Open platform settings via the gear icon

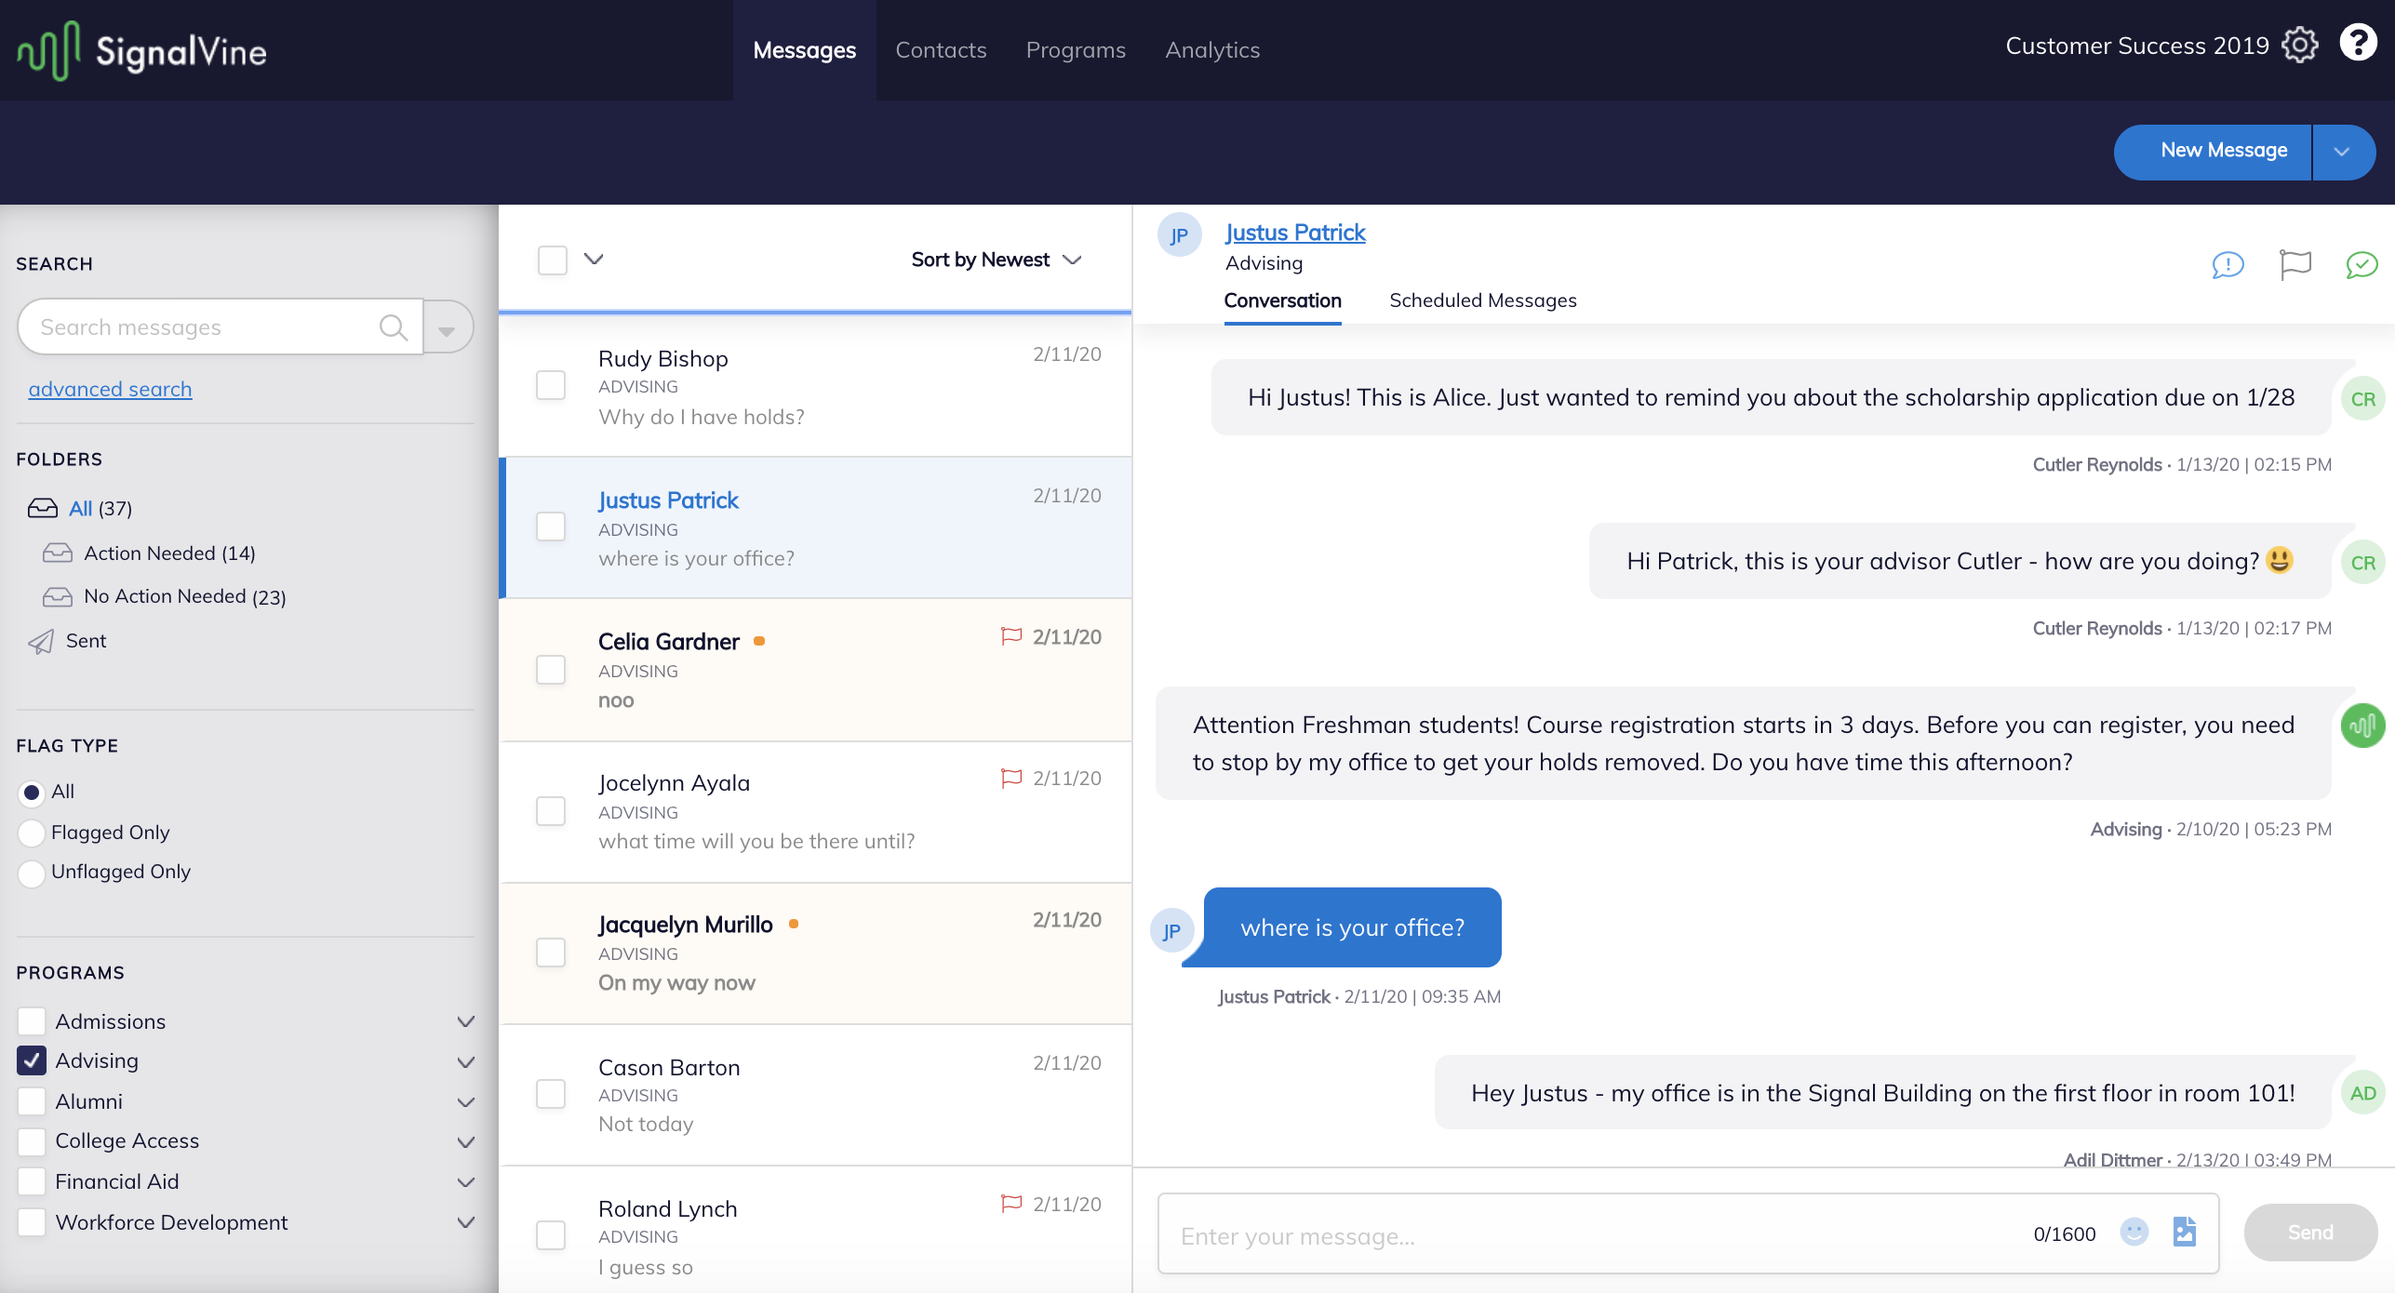tap(2300, 45)
